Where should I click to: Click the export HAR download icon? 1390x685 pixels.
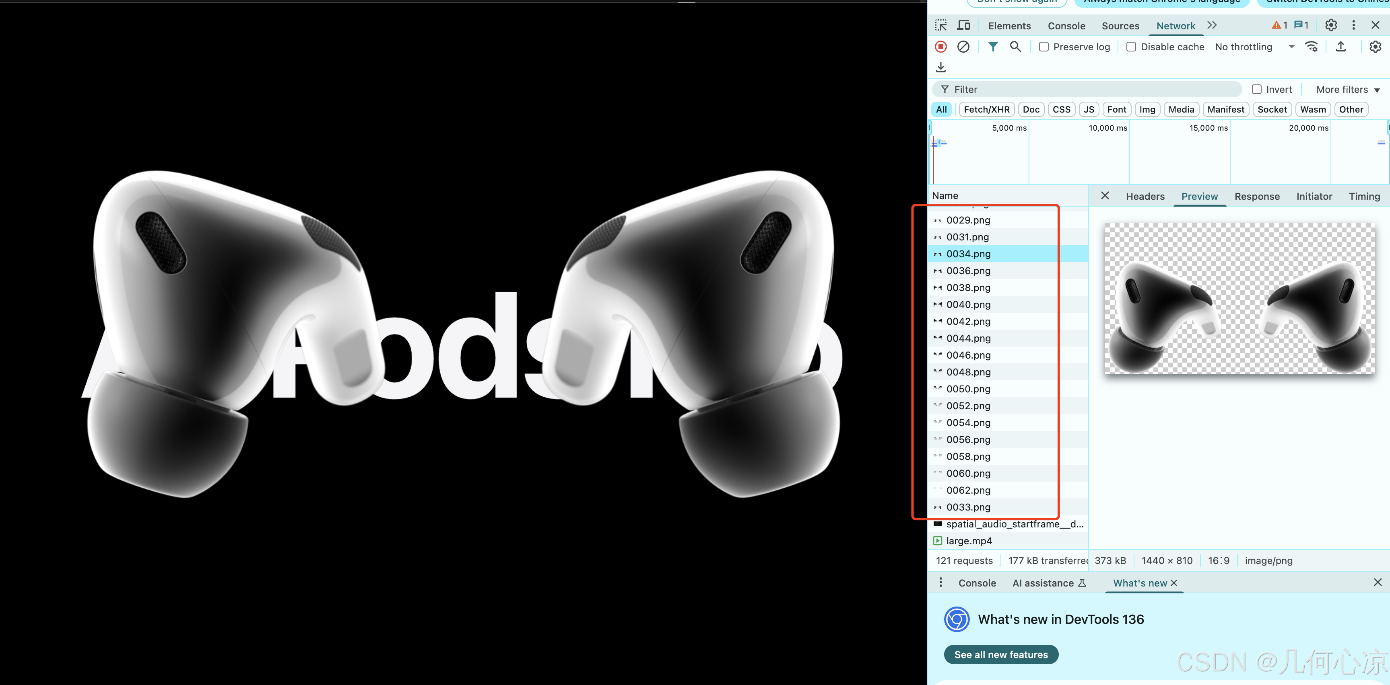[941, 68]
